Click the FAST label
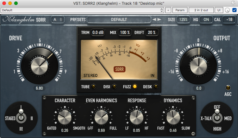 [161, 128]
